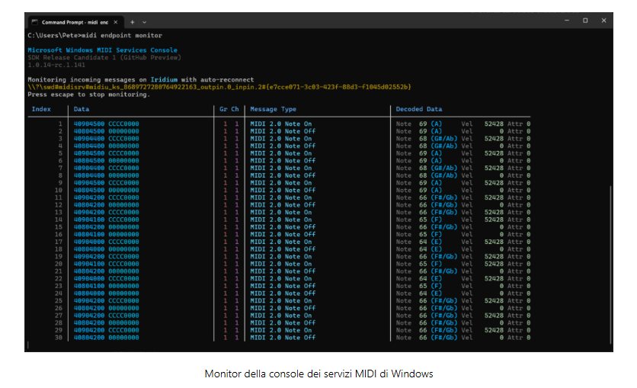This screenshot has height=388, width=637.
Task: Click the Ch column header
Action: [x=235, y=109]
